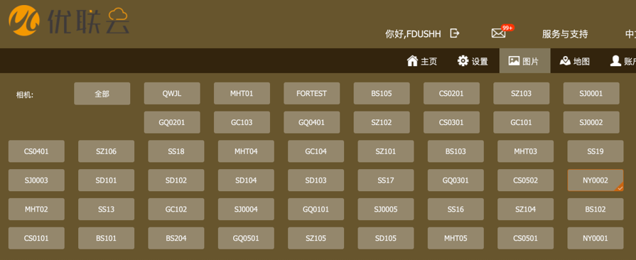Choose camera GC103

(242, 122)
